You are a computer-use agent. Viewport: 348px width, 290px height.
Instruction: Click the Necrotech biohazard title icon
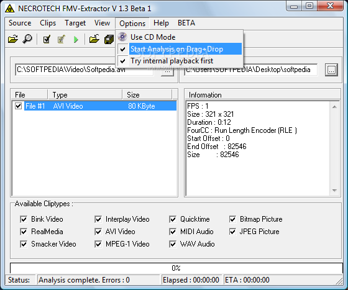pos(10,9)
